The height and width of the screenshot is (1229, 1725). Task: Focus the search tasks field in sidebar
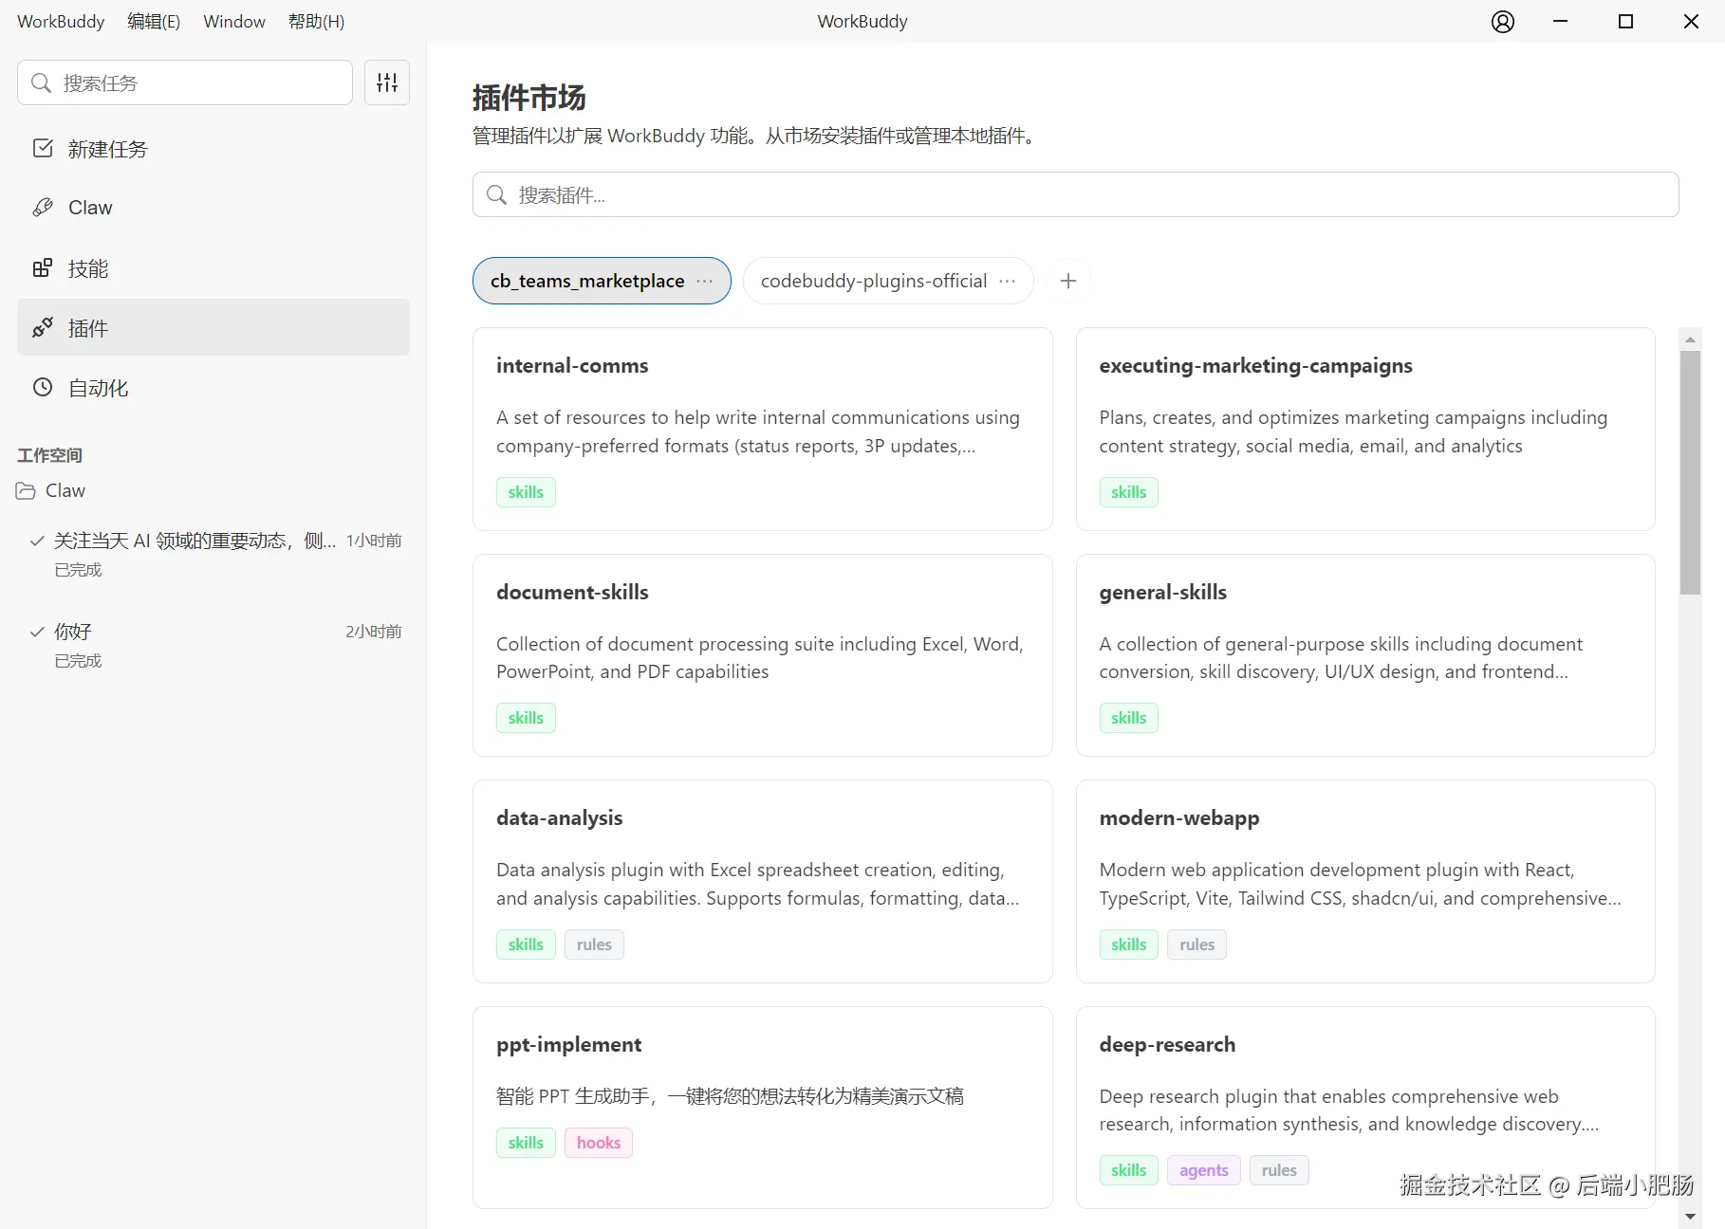coord(185,83)
